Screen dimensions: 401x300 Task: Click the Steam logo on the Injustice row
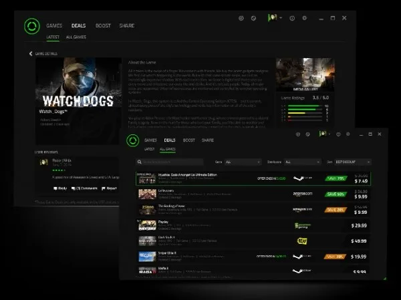coord(303,178)
